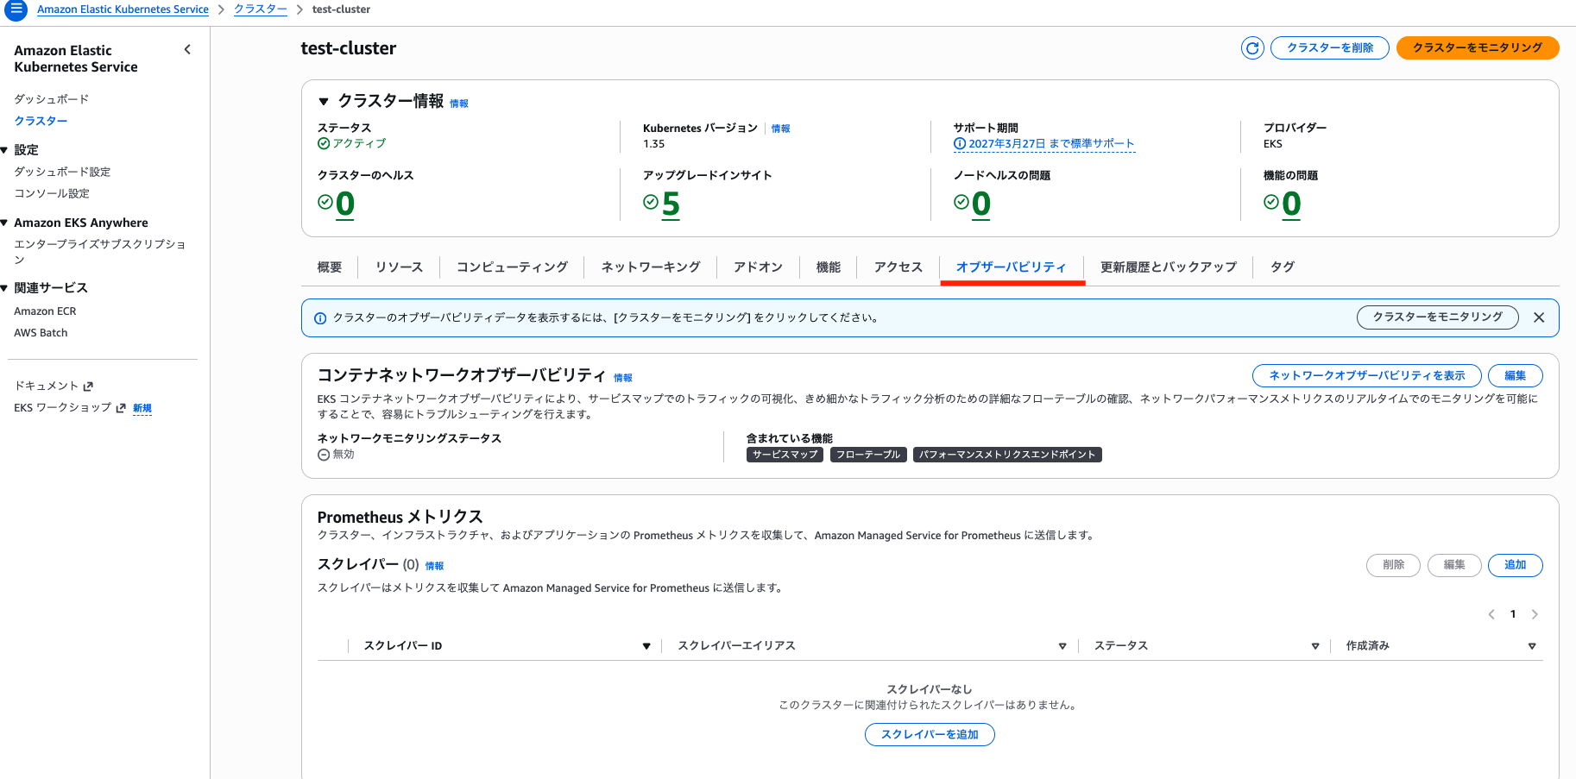Go to next page of scrapers table
The image size is (1576, 779).
pos(1534,614)
